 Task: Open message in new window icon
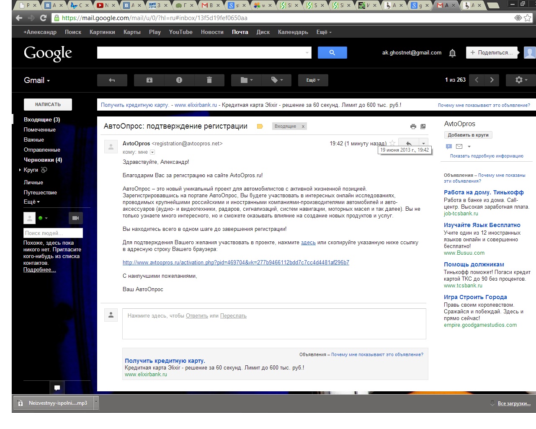pos(423,127)
